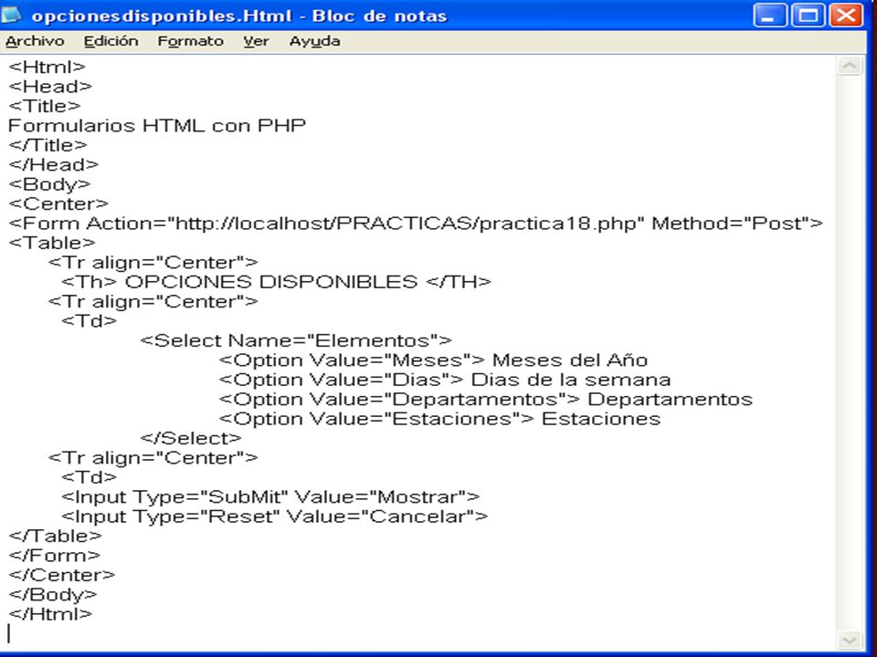The height and width of the screenshot is (657, 877).
Task: Open the Ver menu
Action: 256,41
